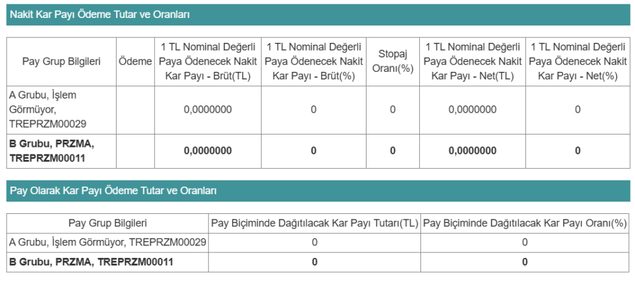
Task: Click the "Kar Payı - Brüt(%)" column header
Action: point(313,61)
